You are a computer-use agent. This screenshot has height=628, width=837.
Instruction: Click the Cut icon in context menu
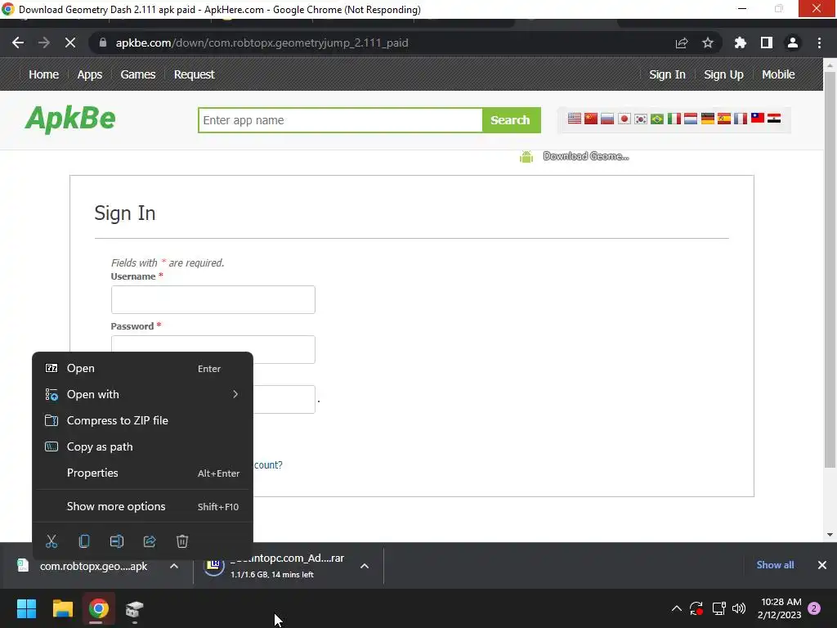click(x=51, y=541)
